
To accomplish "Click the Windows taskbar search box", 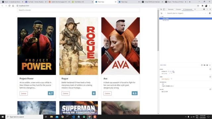I will 24,117.
